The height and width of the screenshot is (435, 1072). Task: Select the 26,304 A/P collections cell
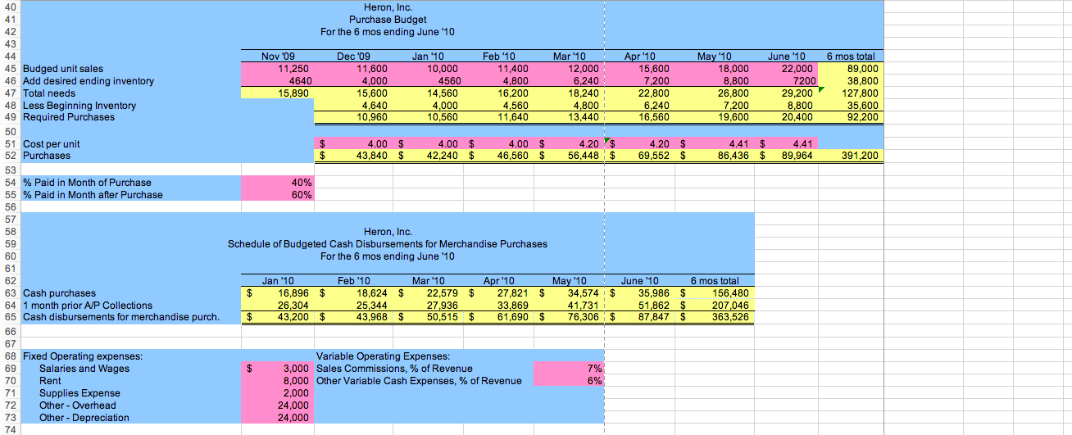(x=279, y=305)
